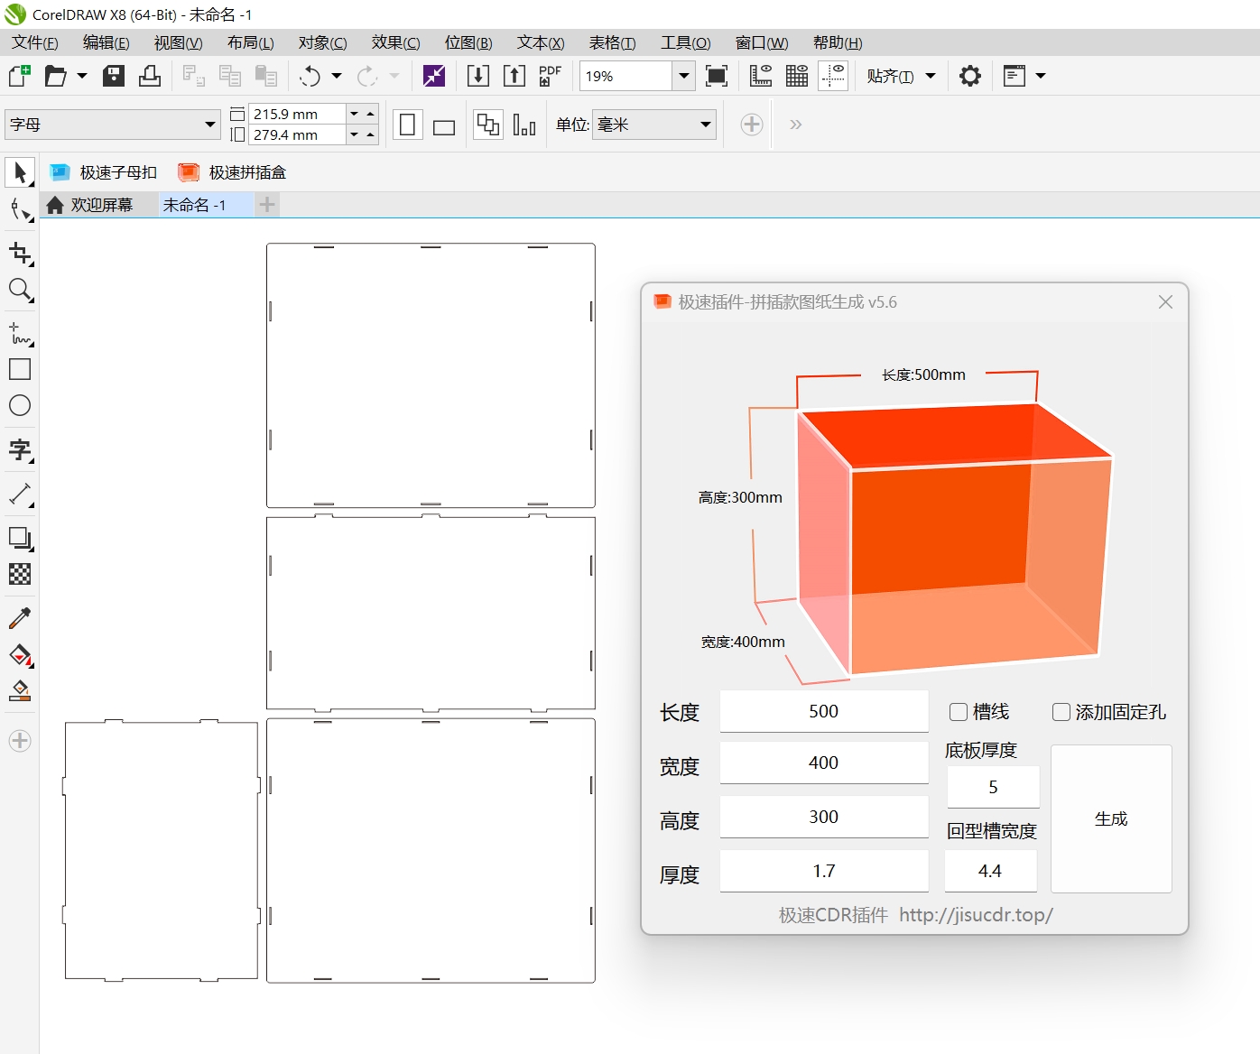Select the Rectangle tool
The height and width of the screenshot is (1054, 1260).
click(x=20, y=369)
